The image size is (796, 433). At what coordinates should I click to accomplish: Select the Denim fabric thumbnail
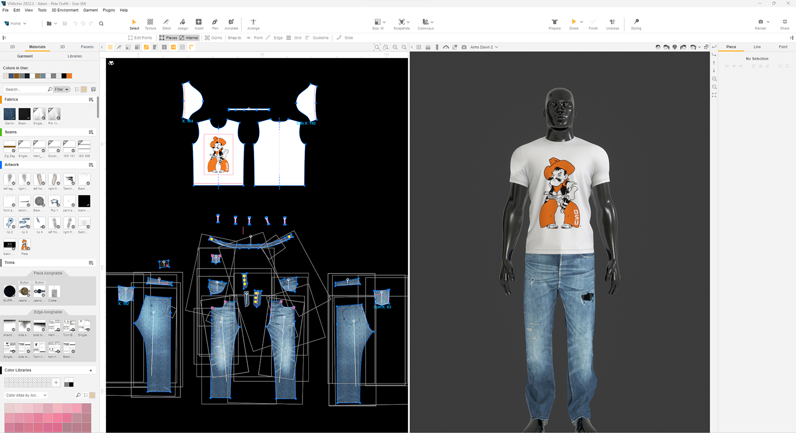click(x=9, y=114)
